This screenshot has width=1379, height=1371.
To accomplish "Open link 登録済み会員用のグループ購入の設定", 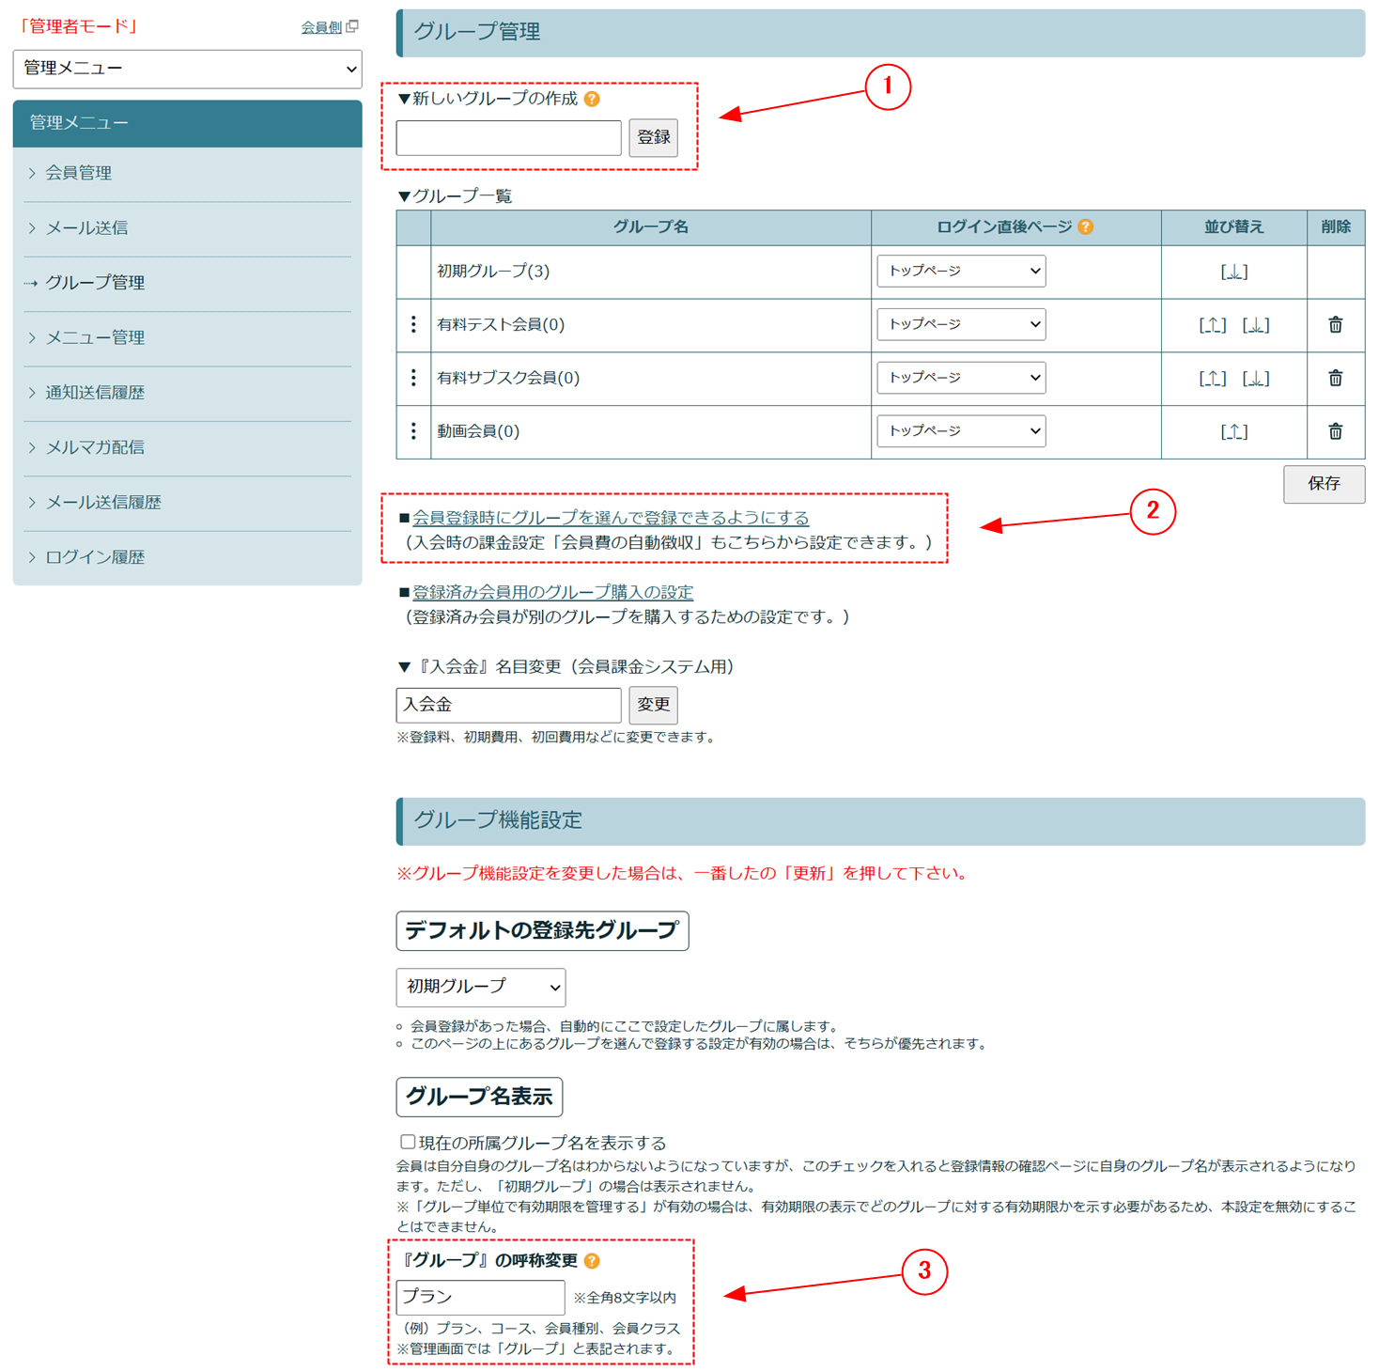I will coord(552,592).
